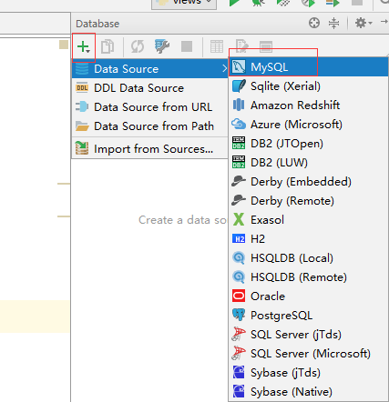This screenshot has width=389, height=402.
Task: Select Derby (Embedded) option
Action: (x=308, y=182)
